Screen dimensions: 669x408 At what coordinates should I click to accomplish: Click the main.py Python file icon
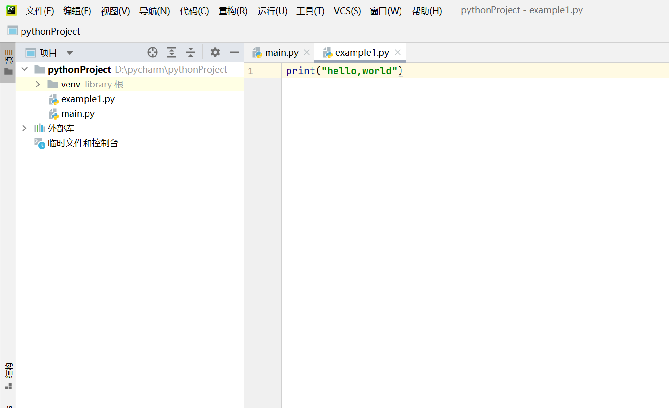click(x=52, y=113)
